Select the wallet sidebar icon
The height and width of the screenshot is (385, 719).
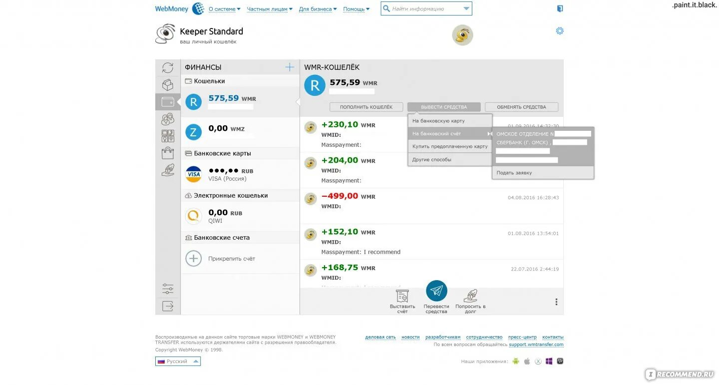pyautogui.click(x=168, y=102)
